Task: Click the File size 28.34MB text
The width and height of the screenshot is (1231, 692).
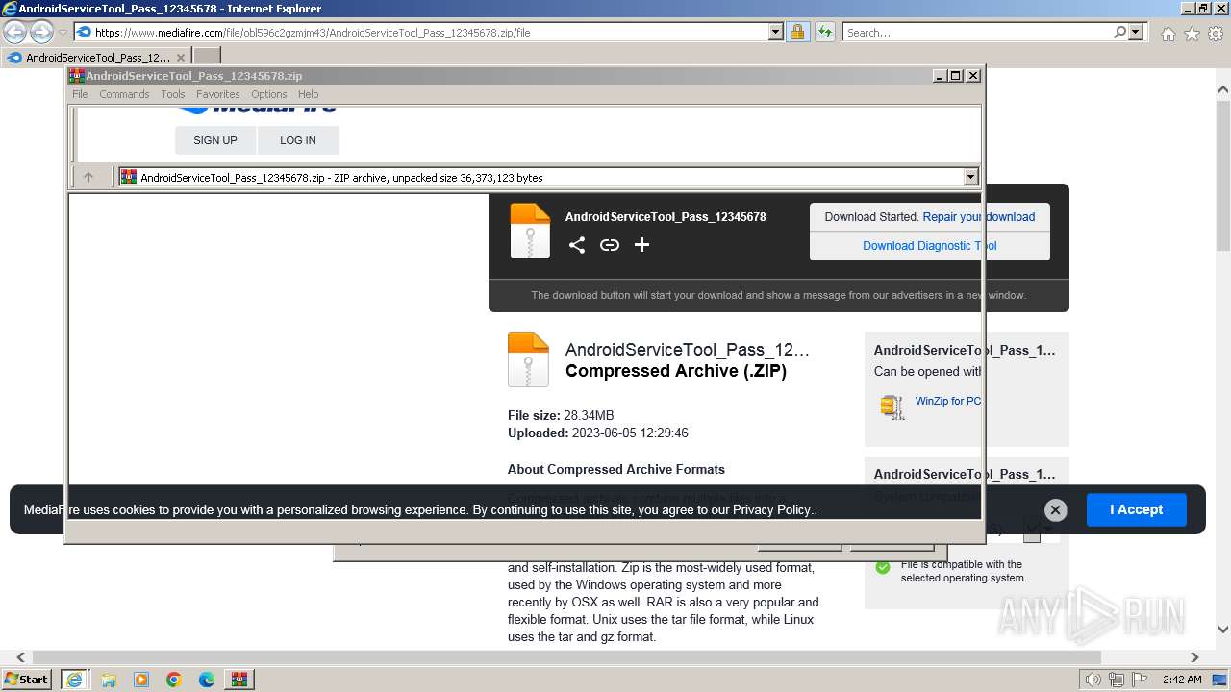Action: click(561, 416)
